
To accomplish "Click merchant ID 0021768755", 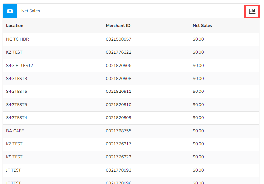I will [x=118, y=131].
